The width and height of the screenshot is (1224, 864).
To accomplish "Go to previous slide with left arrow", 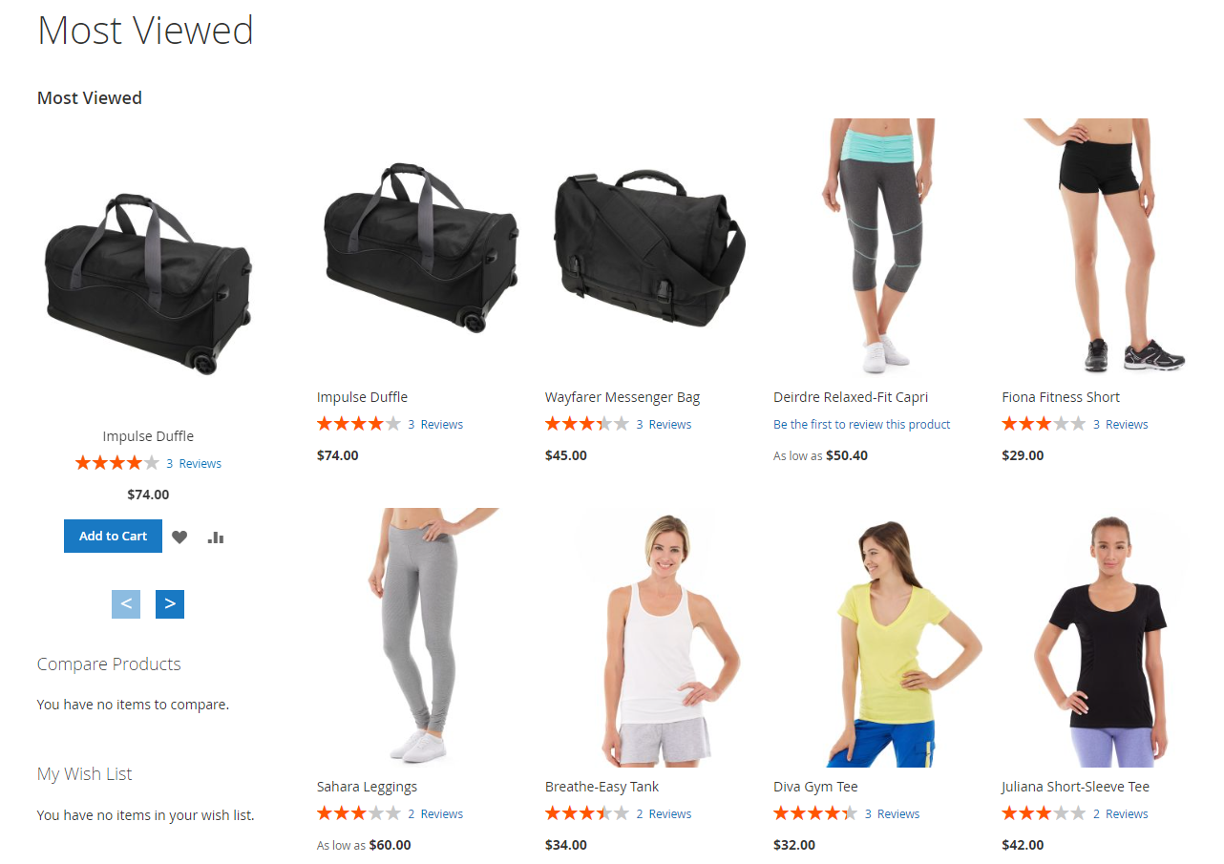I will (126, 604).
